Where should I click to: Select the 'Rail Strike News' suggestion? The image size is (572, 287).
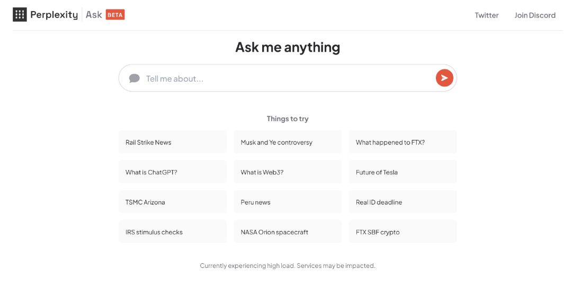[x=173, y=142]
